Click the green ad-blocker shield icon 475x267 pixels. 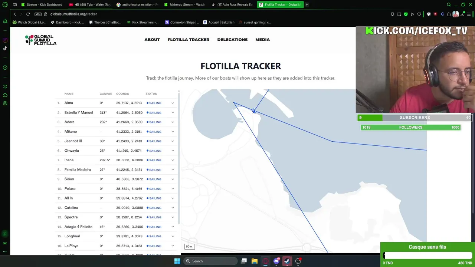click(406, 14)
